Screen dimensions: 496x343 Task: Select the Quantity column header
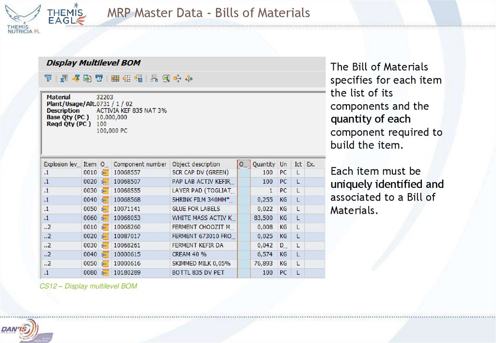coord(263,164)
